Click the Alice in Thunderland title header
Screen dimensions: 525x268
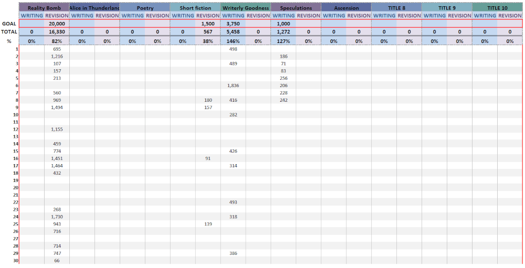[94, 8]
